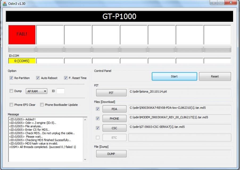Select log line 'Added!!'
Image resolution: width=240 pixels, height=170 pixels.
coord(23,119)
